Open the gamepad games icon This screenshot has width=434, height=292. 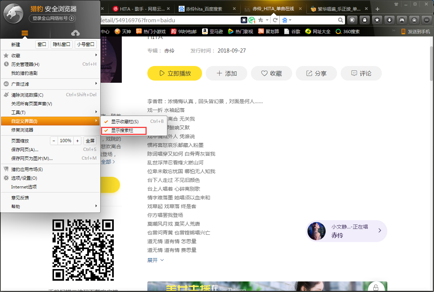tap(402, 20)
